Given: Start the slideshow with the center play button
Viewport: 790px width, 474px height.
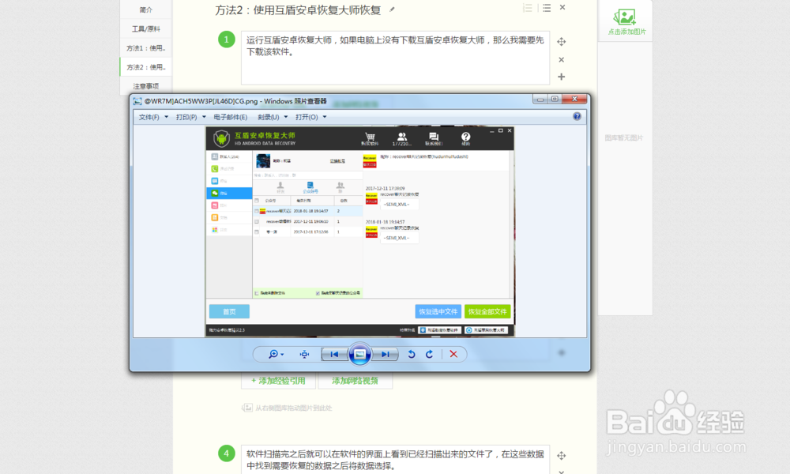Looking at the screenshot, I should click(359, 354).
